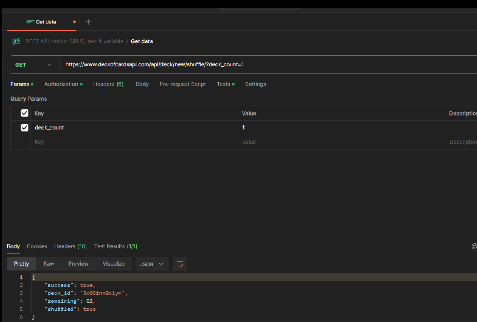Open the JSON format dropdown
Image resolution: width=477 pixels, height=322 pixels.
tap(152, 264)
